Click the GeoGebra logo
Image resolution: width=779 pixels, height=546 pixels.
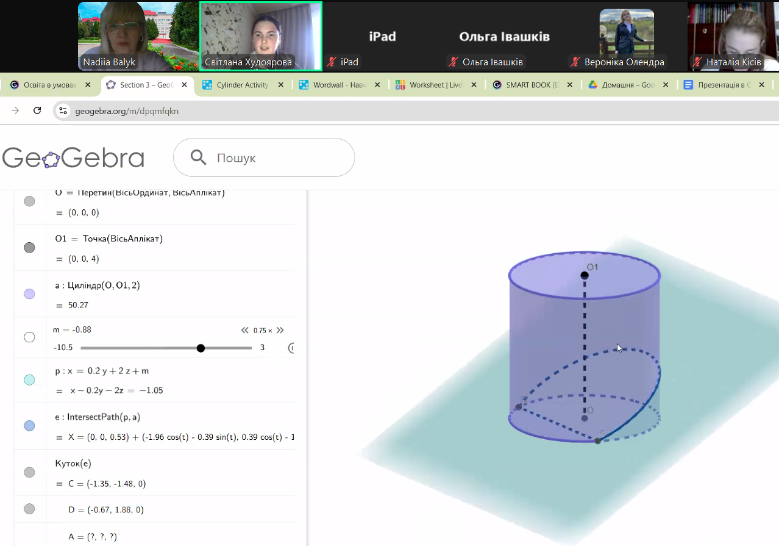73,158
